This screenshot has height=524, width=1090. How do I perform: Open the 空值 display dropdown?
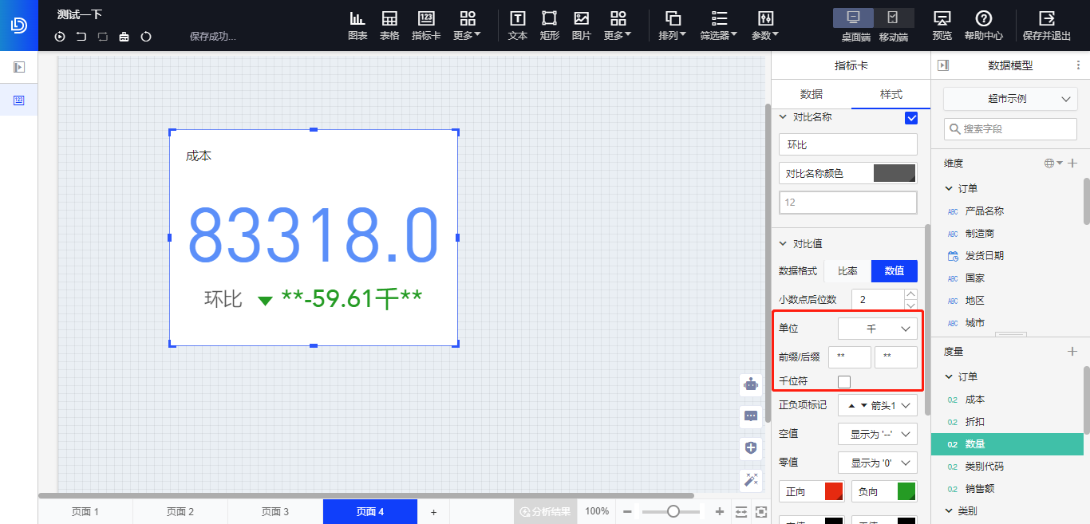[x=878, y=434]
